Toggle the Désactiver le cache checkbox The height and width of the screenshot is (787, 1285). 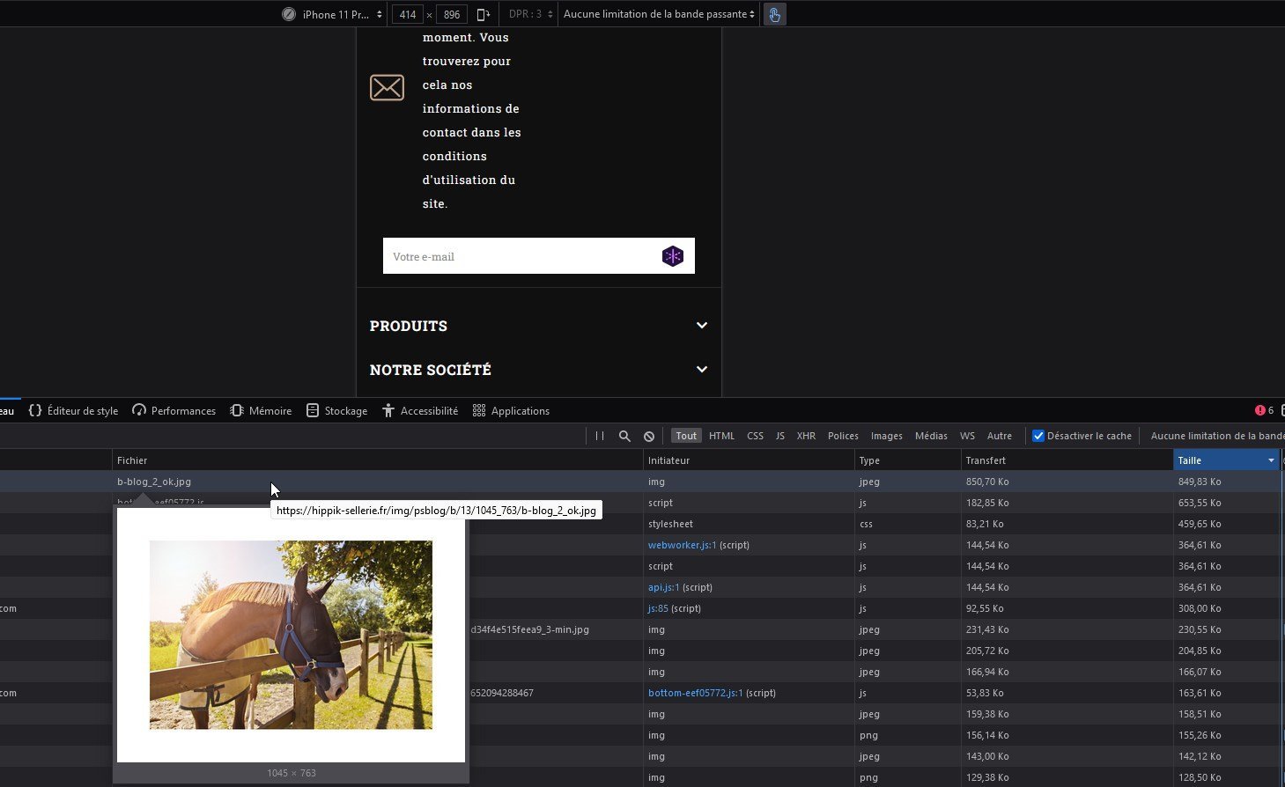click(1038, 436)
